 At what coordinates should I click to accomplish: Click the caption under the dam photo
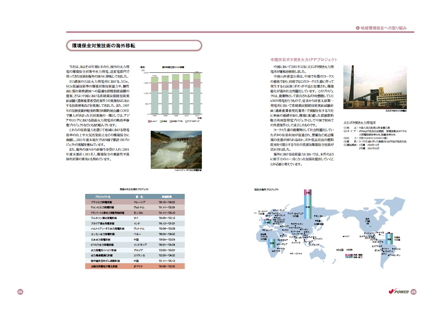click(x=188, y=170)
